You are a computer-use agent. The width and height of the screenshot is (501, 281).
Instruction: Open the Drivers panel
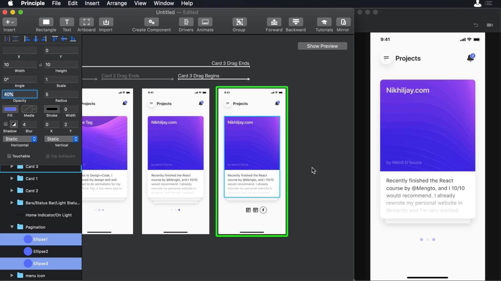coord(186,25)
